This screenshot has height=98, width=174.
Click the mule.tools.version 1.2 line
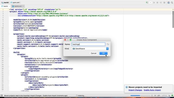tap(38, 46)
